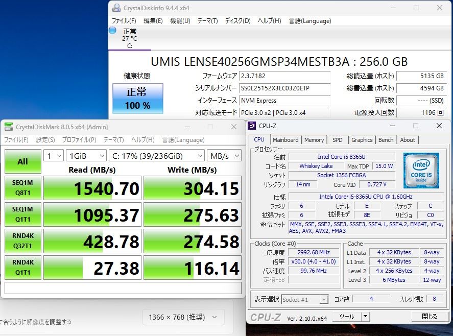453x336 pixels.
Task: Click the SEQ1M Q8T1 read result 1540.70
Action: click(x=92, y=188)
